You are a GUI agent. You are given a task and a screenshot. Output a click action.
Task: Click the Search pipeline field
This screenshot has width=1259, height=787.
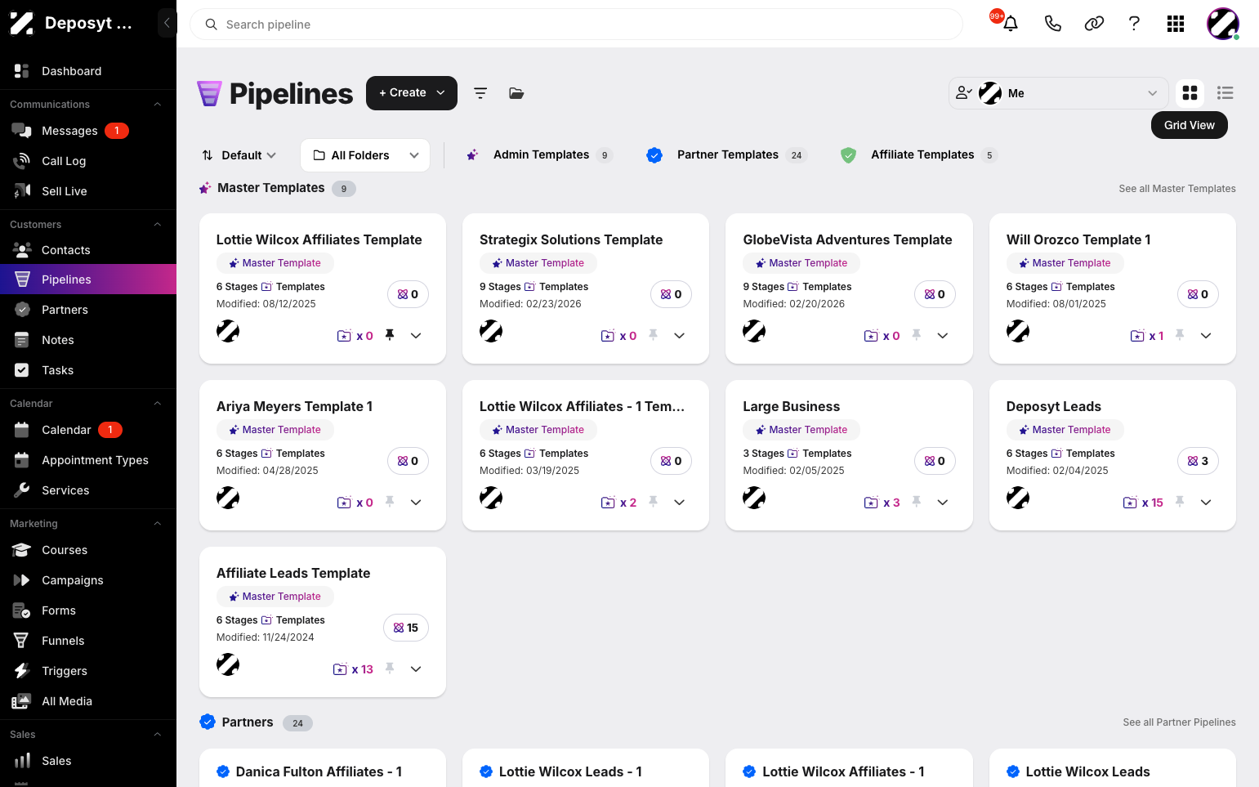[576, 25]
